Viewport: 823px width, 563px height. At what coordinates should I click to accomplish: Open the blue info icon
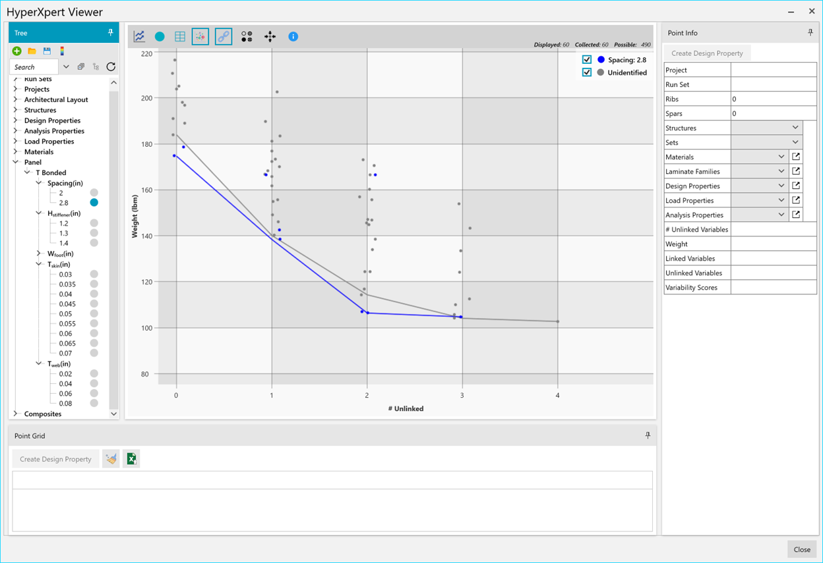[x=293, y=37]
